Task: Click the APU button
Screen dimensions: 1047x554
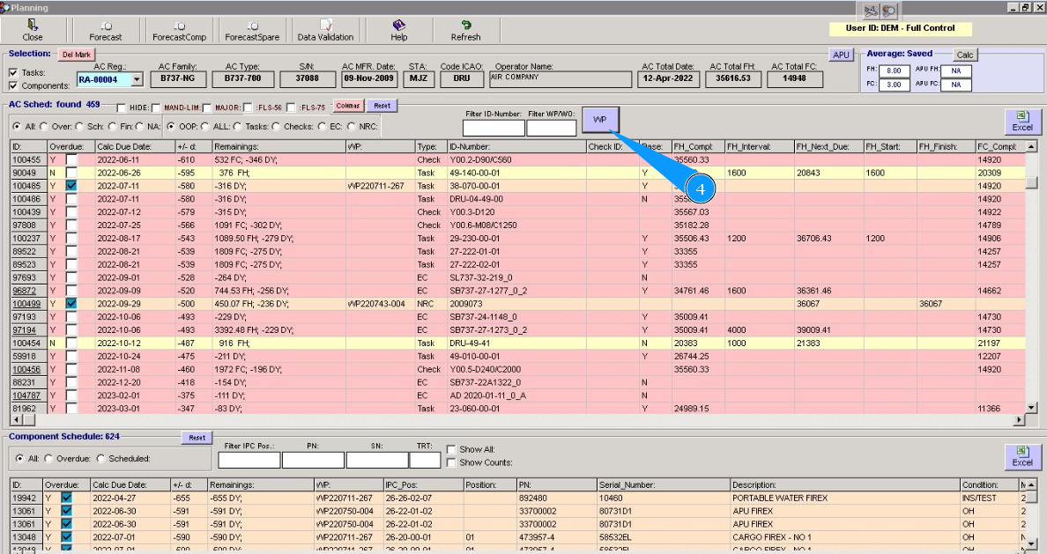Action: click(841, 55)
